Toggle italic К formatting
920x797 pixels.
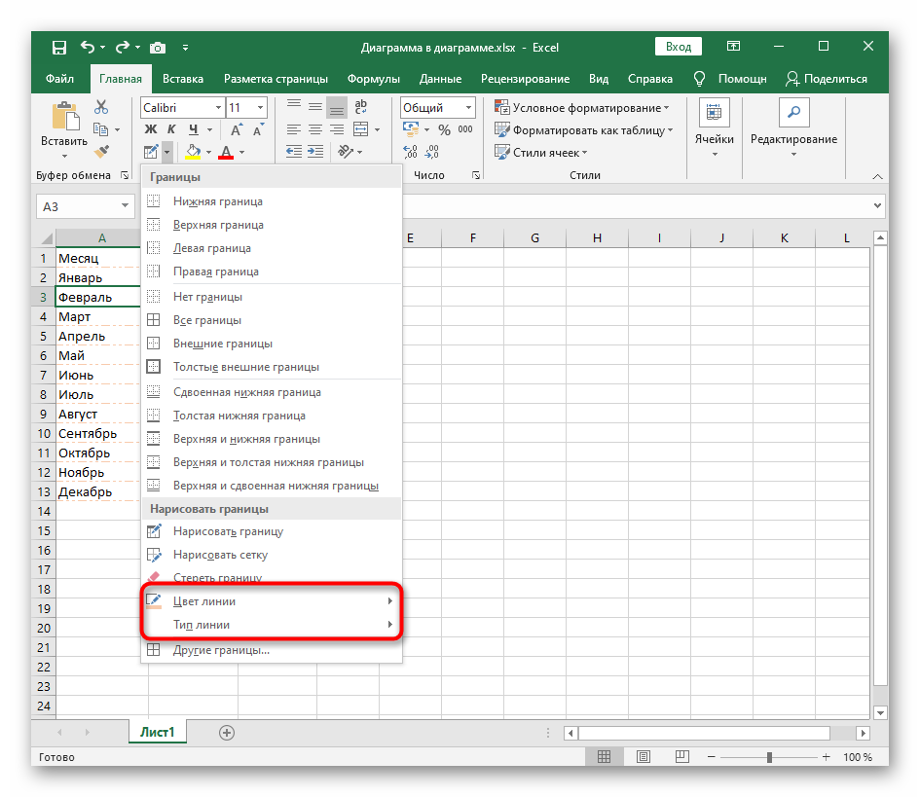point(172,129)
